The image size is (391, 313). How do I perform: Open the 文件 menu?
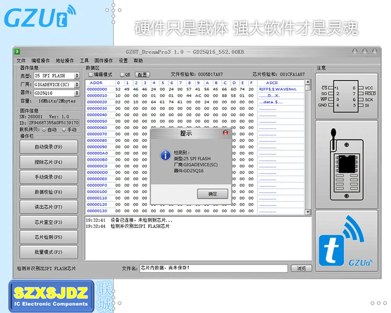pos(21,61)
